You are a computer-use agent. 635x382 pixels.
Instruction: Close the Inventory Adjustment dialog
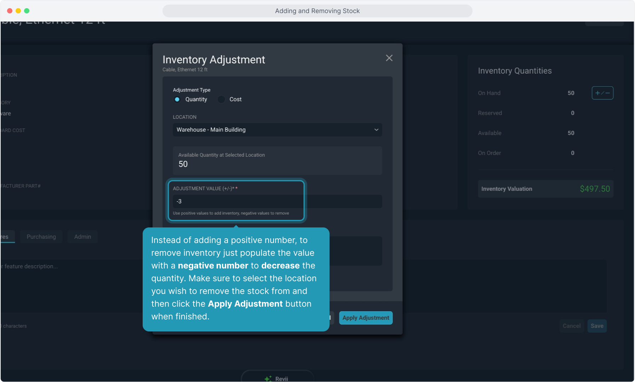click(389, 58)
